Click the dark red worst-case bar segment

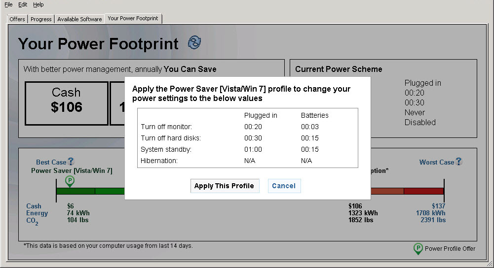coord(423,191)
